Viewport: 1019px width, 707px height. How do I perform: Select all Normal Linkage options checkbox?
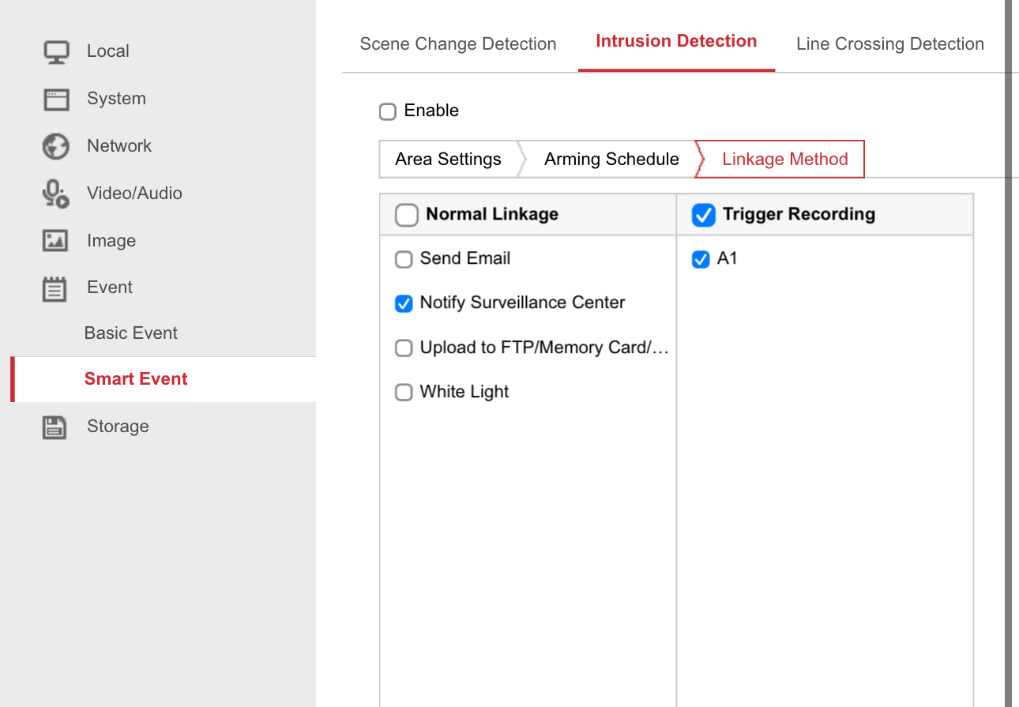[407, 215]
